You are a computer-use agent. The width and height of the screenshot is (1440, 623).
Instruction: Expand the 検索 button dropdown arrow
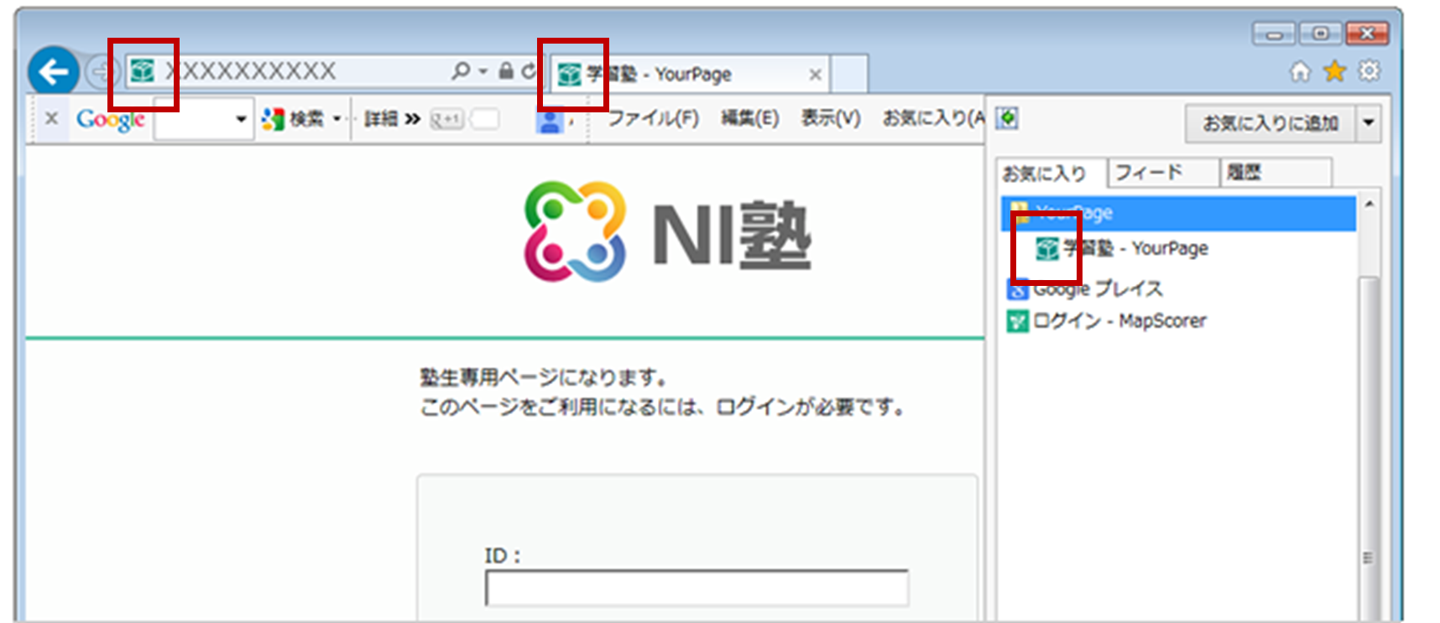[337, 119]
